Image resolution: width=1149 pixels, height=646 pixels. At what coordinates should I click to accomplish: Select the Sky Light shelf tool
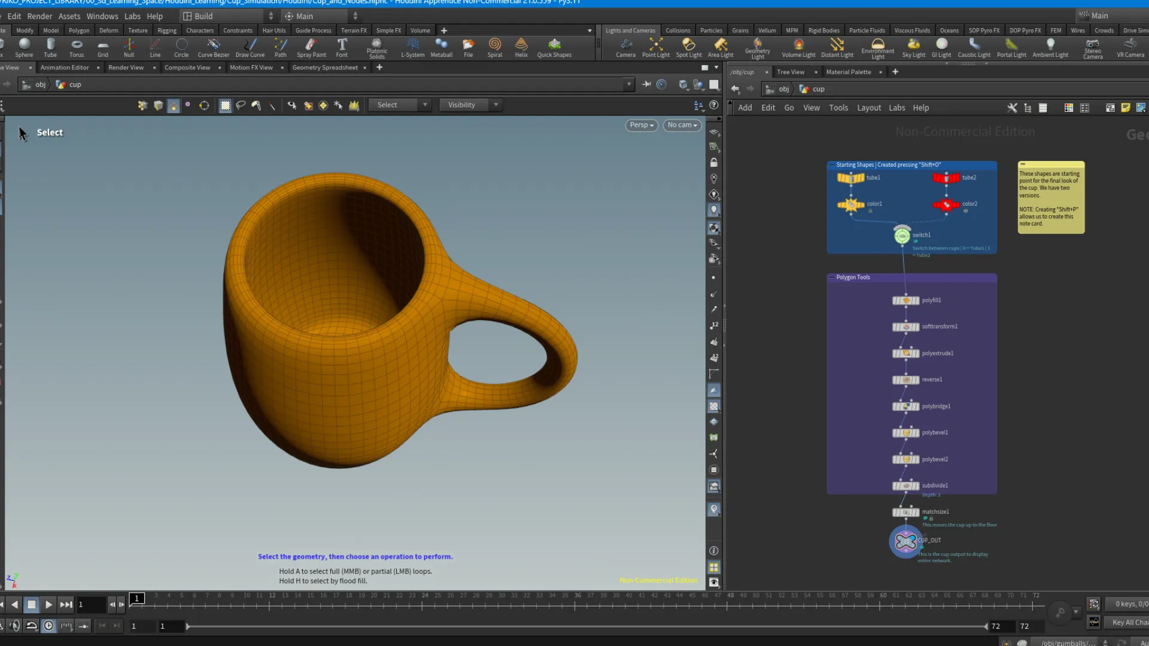(913, 48)
